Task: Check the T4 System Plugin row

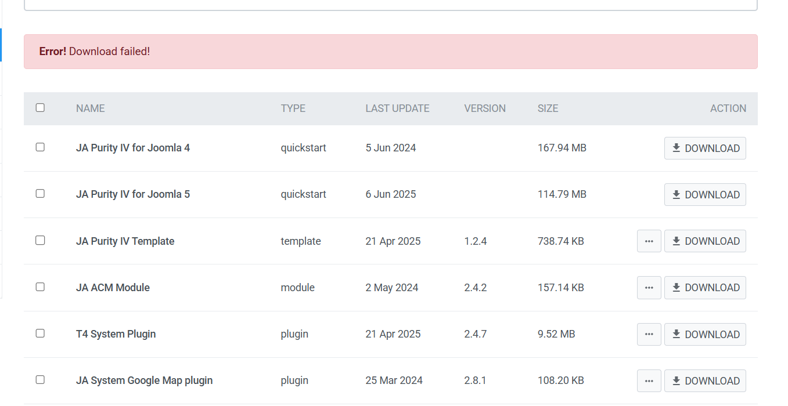Action: 40,333
